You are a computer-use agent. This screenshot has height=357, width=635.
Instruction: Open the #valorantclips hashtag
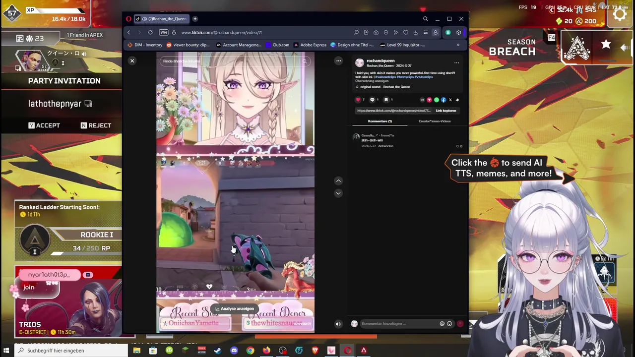[x=385, y=77]
